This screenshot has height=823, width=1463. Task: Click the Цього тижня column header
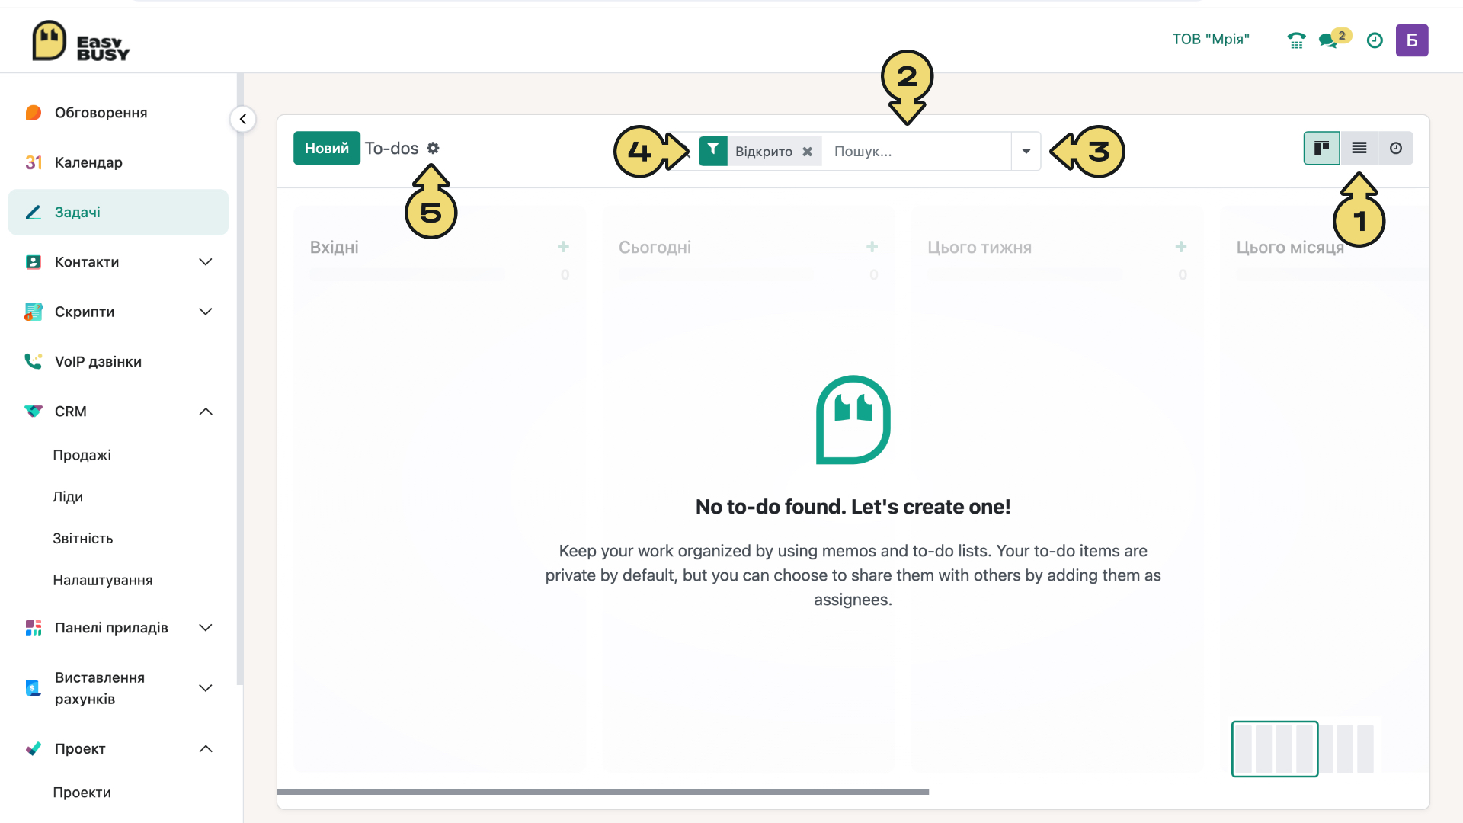click(980, 248)
